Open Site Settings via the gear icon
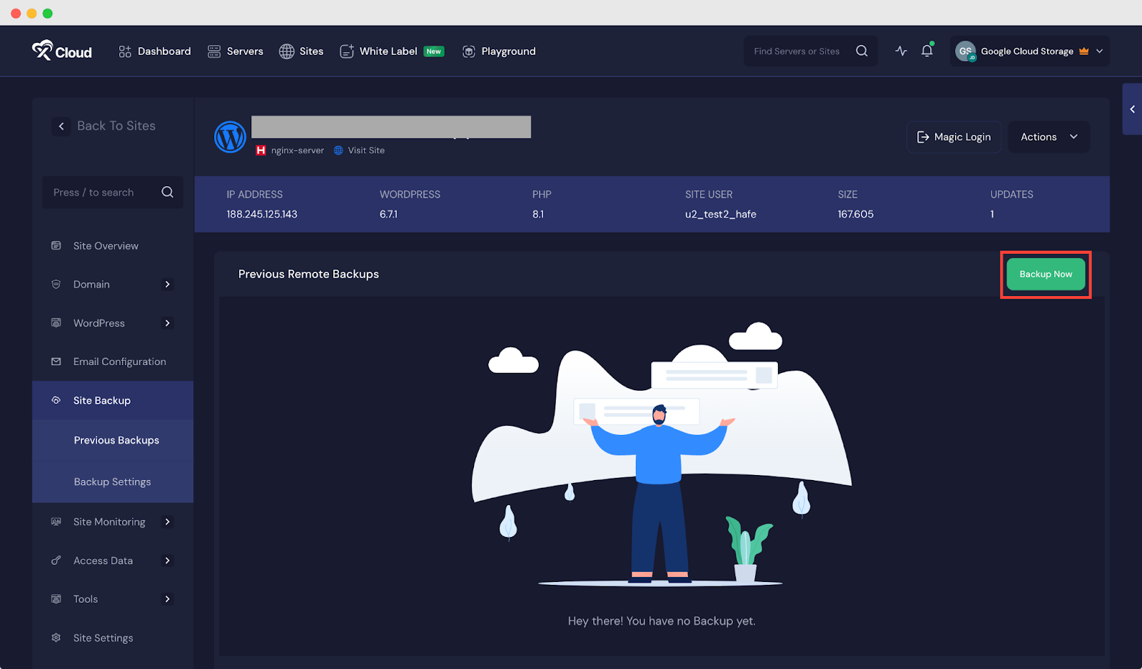1142x669 pixels. [x=56, y=637]
